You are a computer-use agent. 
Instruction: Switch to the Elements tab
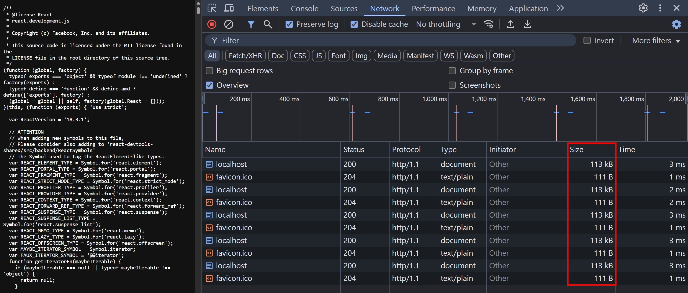coord(262,9)
